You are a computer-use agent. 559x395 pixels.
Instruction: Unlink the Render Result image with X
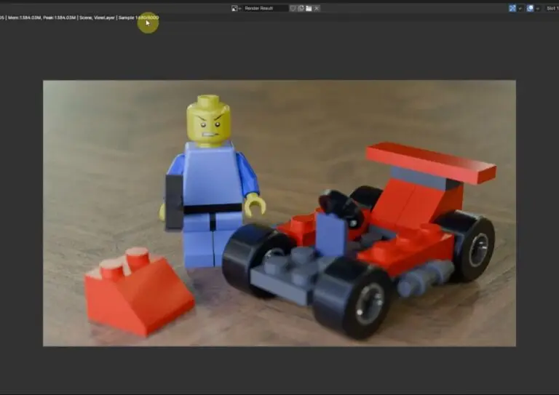[317, 8]
